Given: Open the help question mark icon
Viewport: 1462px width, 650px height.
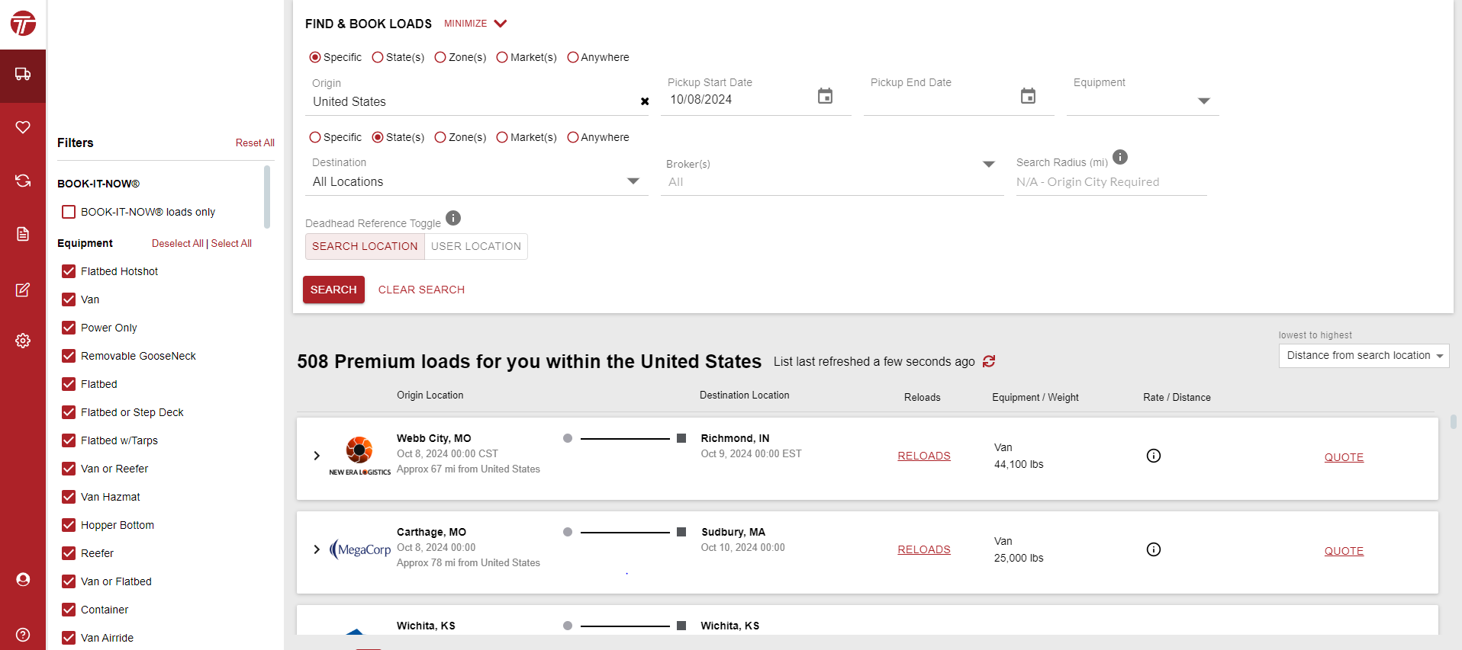Looking at the screenshot, I should pyautogui.click(x=23, y=635).
